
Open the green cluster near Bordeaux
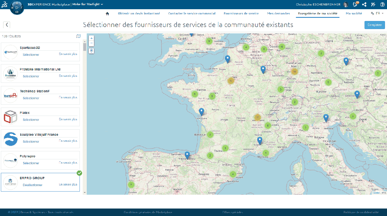tap(210, 134)
